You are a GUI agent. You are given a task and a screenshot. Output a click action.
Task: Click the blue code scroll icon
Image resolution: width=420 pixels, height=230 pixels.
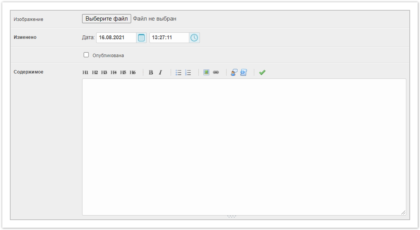point(244,72)
